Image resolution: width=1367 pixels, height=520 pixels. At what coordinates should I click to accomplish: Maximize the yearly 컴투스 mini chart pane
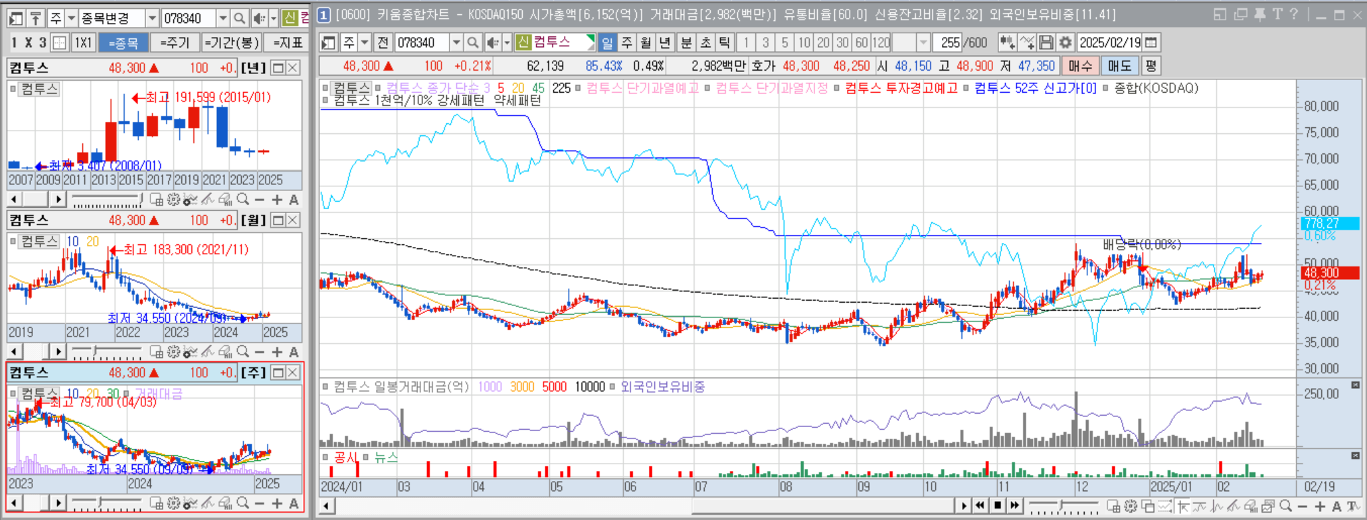point(278,68)
